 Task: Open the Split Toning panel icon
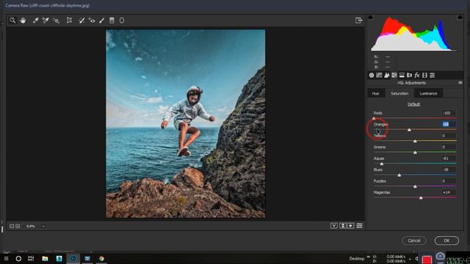pos(402,75)
